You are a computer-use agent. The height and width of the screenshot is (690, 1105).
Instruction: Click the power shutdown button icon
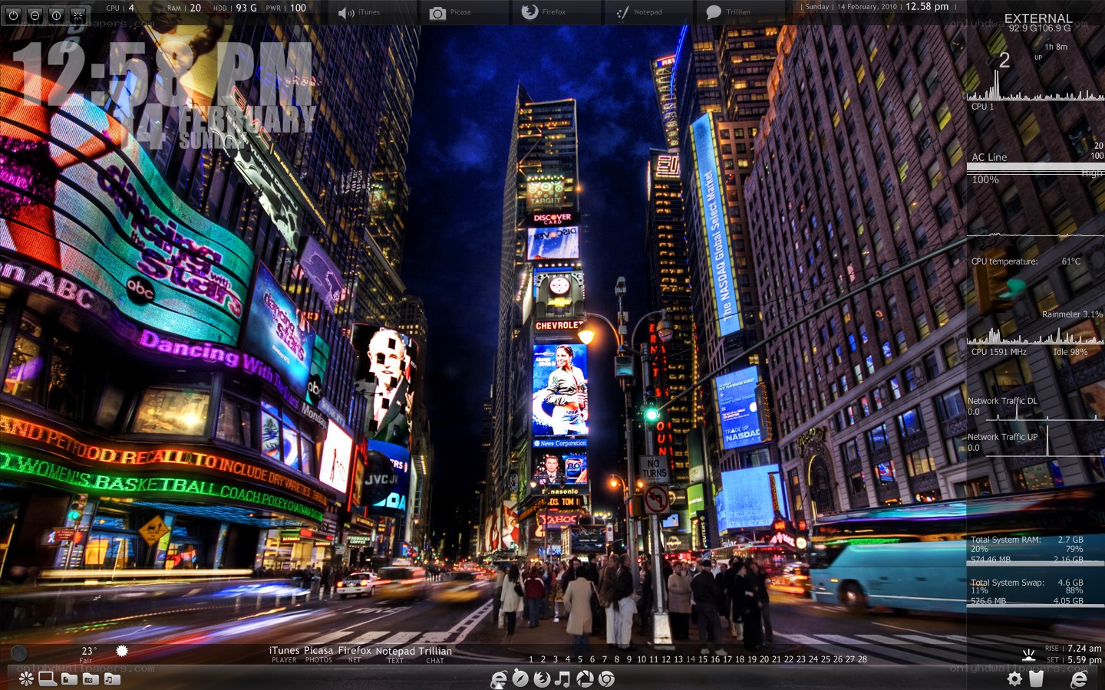coord(13,15)
